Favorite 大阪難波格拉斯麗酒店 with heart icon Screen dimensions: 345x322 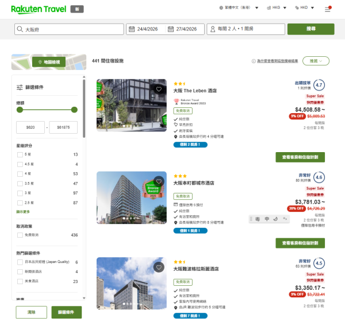point(159,267)
